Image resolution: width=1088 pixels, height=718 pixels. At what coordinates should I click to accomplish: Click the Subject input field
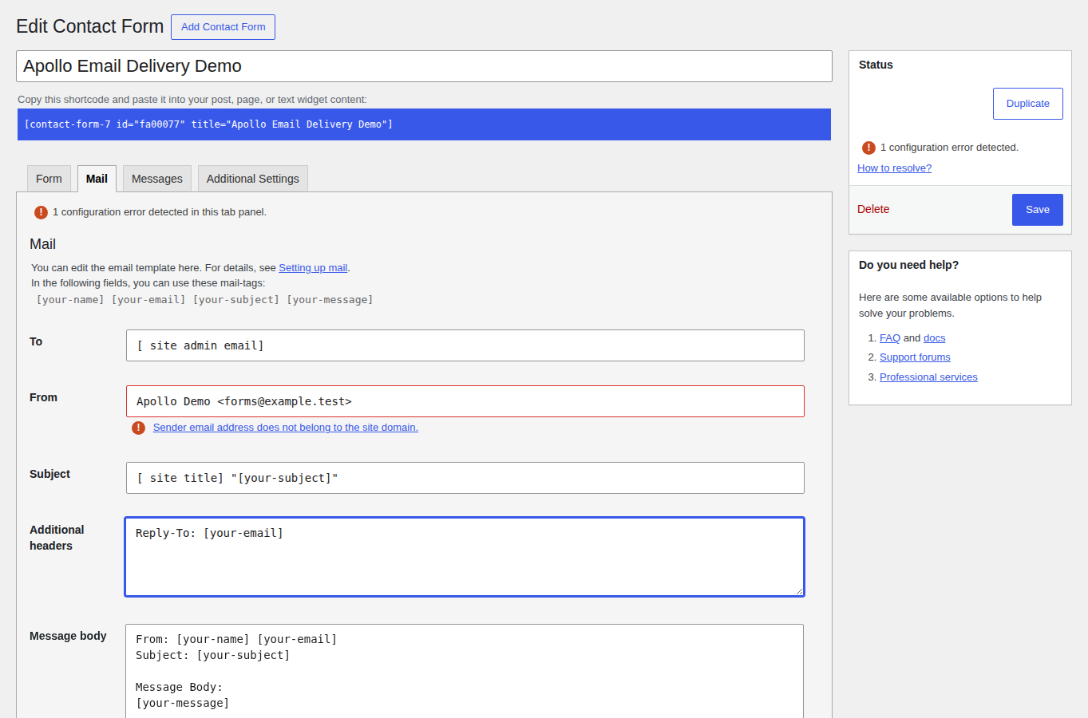point(465,478)
